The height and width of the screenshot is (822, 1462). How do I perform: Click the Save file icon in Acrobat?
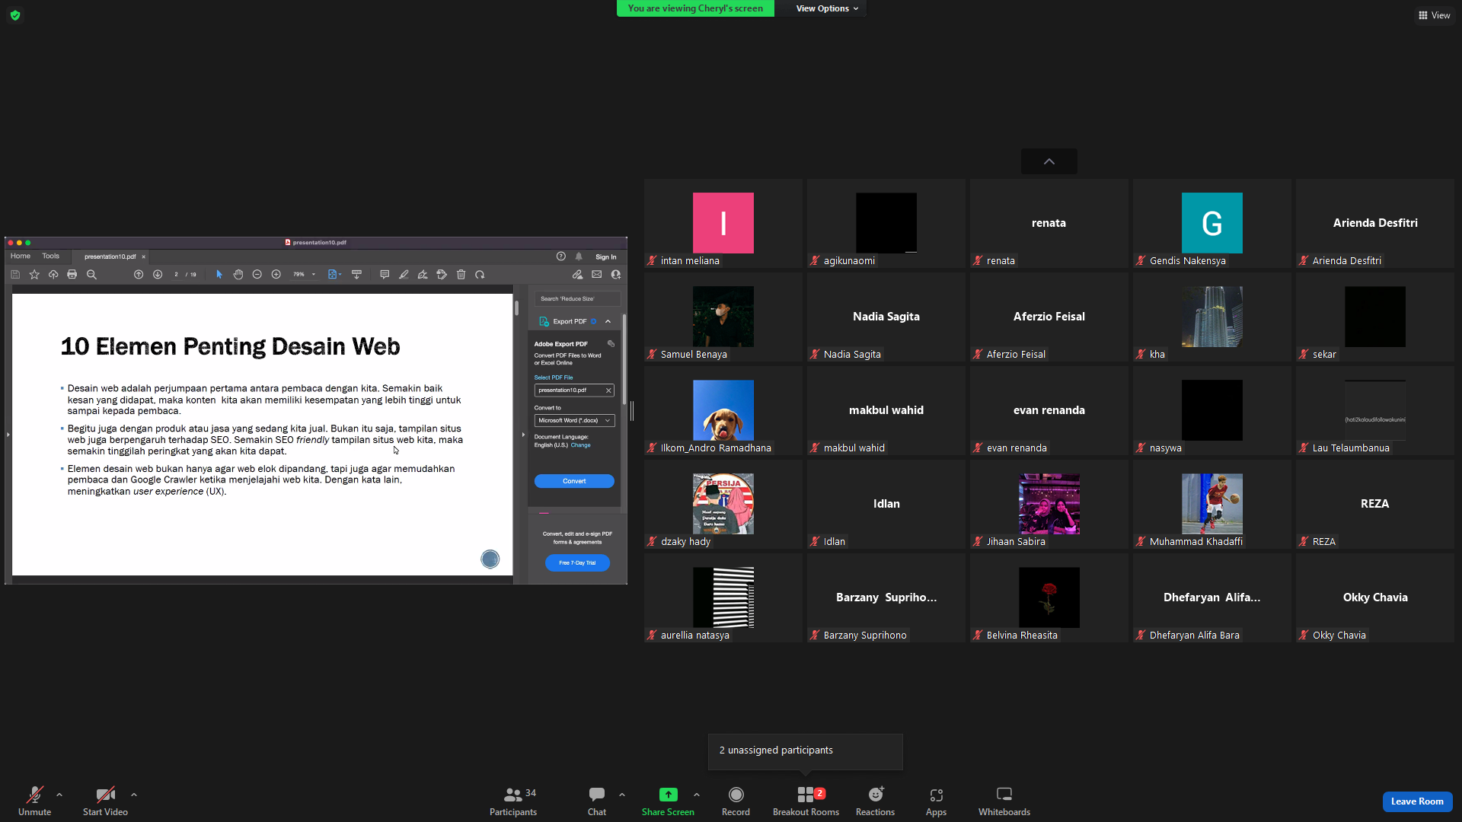coord(15,275)
